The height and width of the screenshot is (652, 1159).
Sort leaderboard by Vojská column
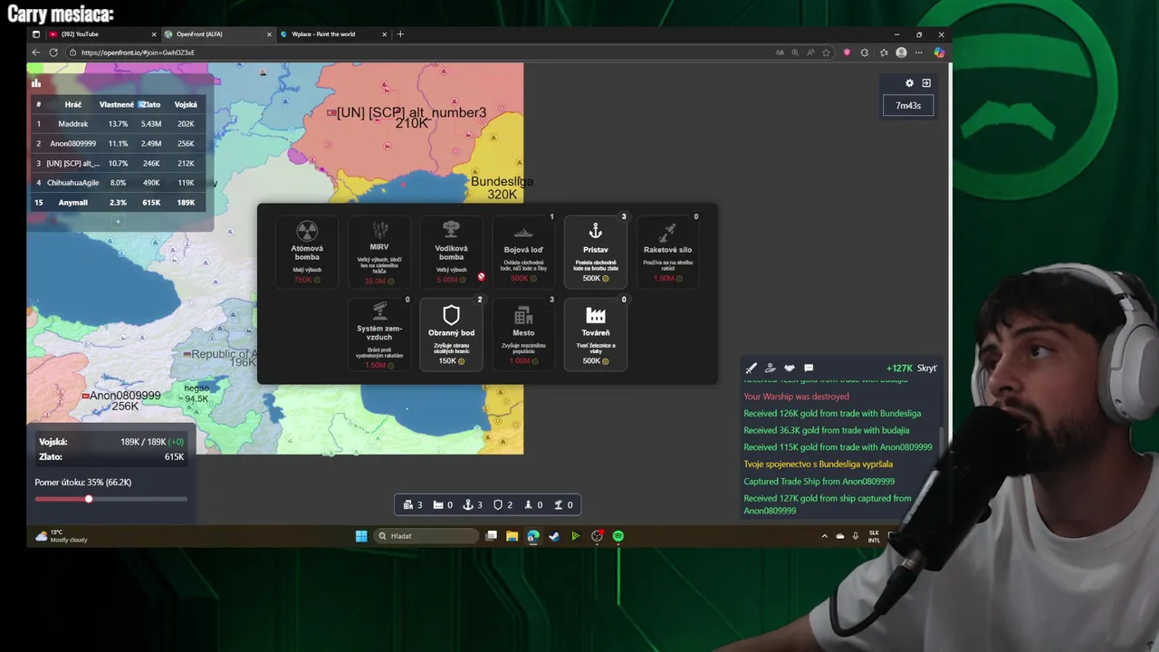click(186, 104)
